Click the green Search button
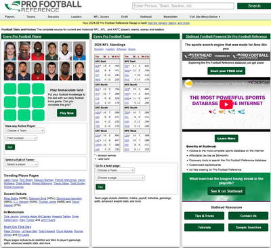271x248 pixels. 254,6
